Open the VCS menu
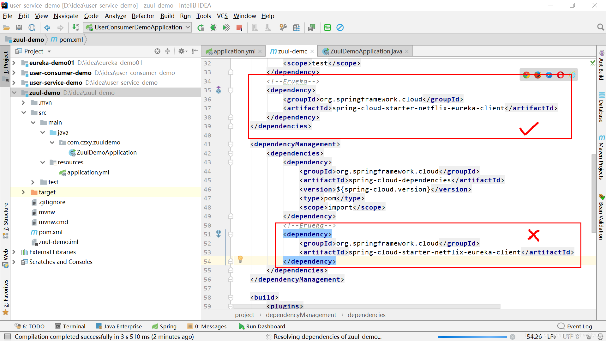The image size is (606, 341). pos(222,16)
